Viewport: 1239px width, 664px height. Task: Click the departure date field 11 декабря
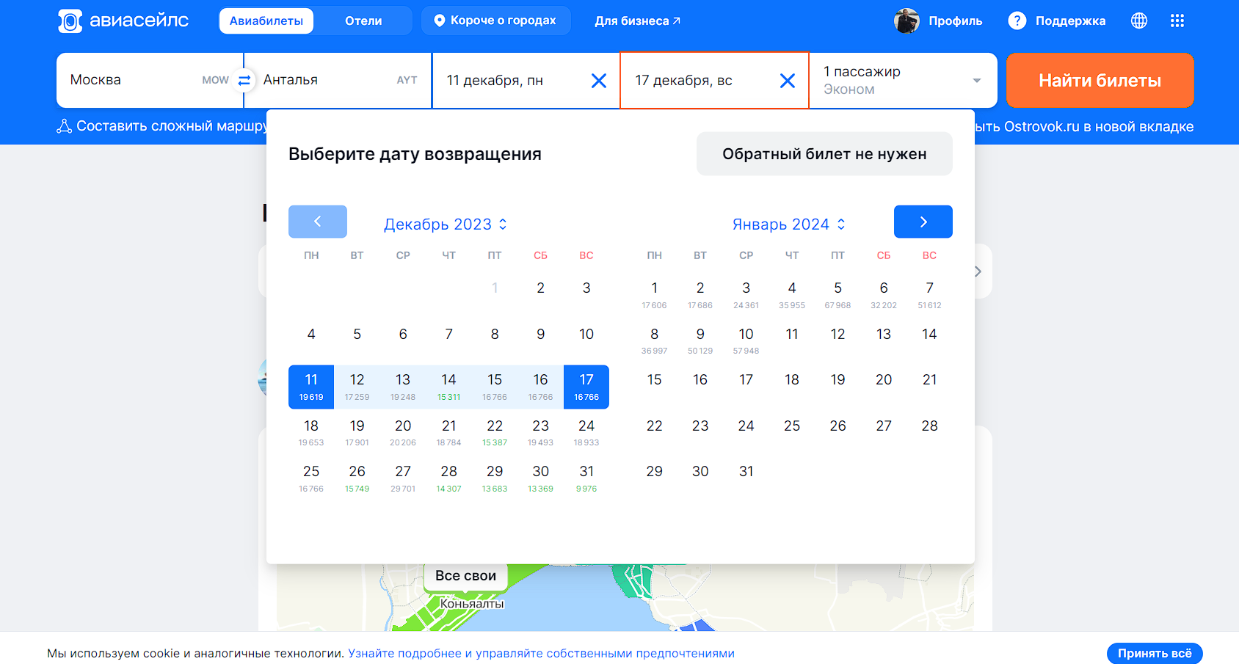click(x=526, y=81)
